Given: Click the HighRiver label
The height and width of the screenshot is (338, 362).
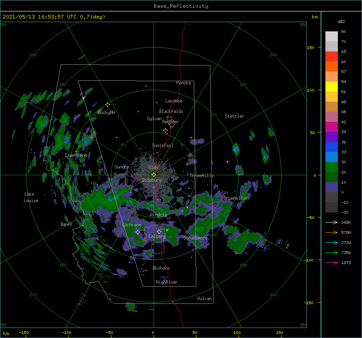Looking at the screenshot, I should tap(167, 282).
